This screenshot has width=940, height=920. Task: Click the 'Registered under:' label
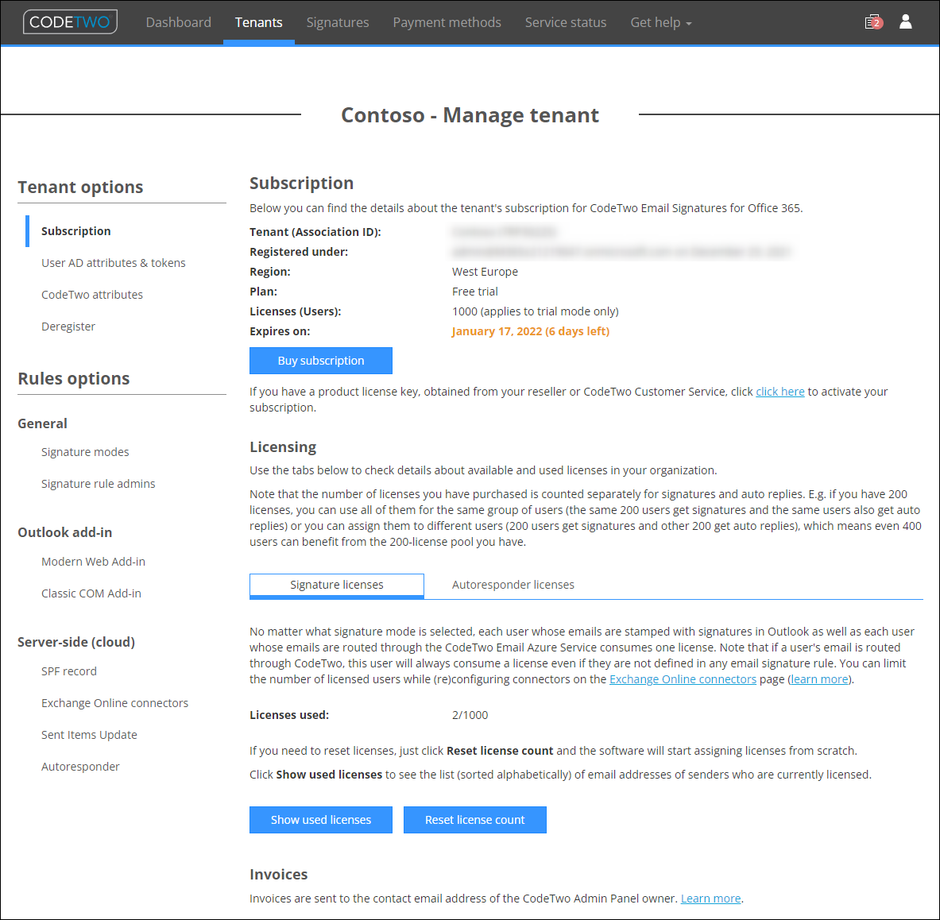(x=299, y=253)
